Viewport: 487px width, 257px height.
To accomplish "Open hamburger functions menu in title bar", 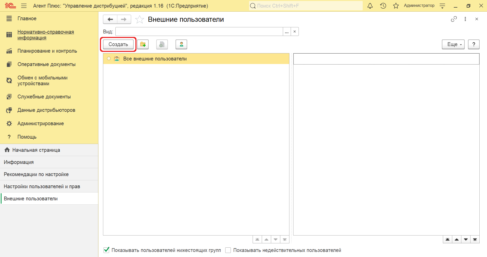I will (24, 6).
